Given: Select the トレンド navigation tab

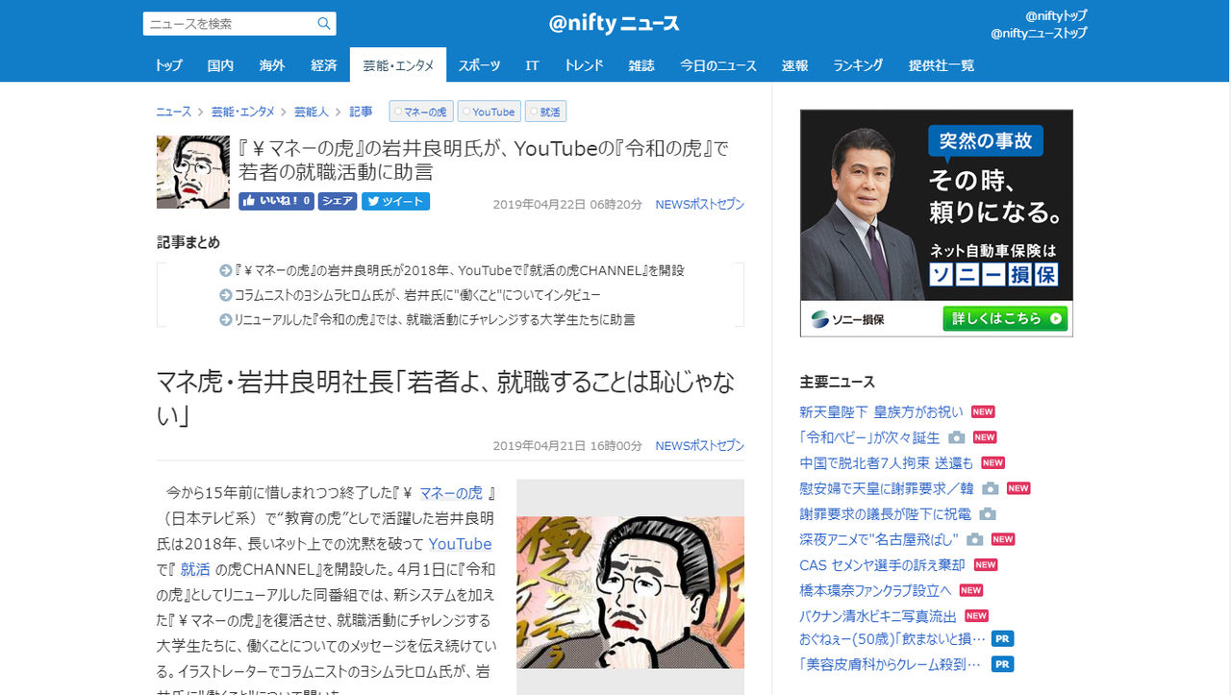Looking at the screenshot, I should 584,65.
